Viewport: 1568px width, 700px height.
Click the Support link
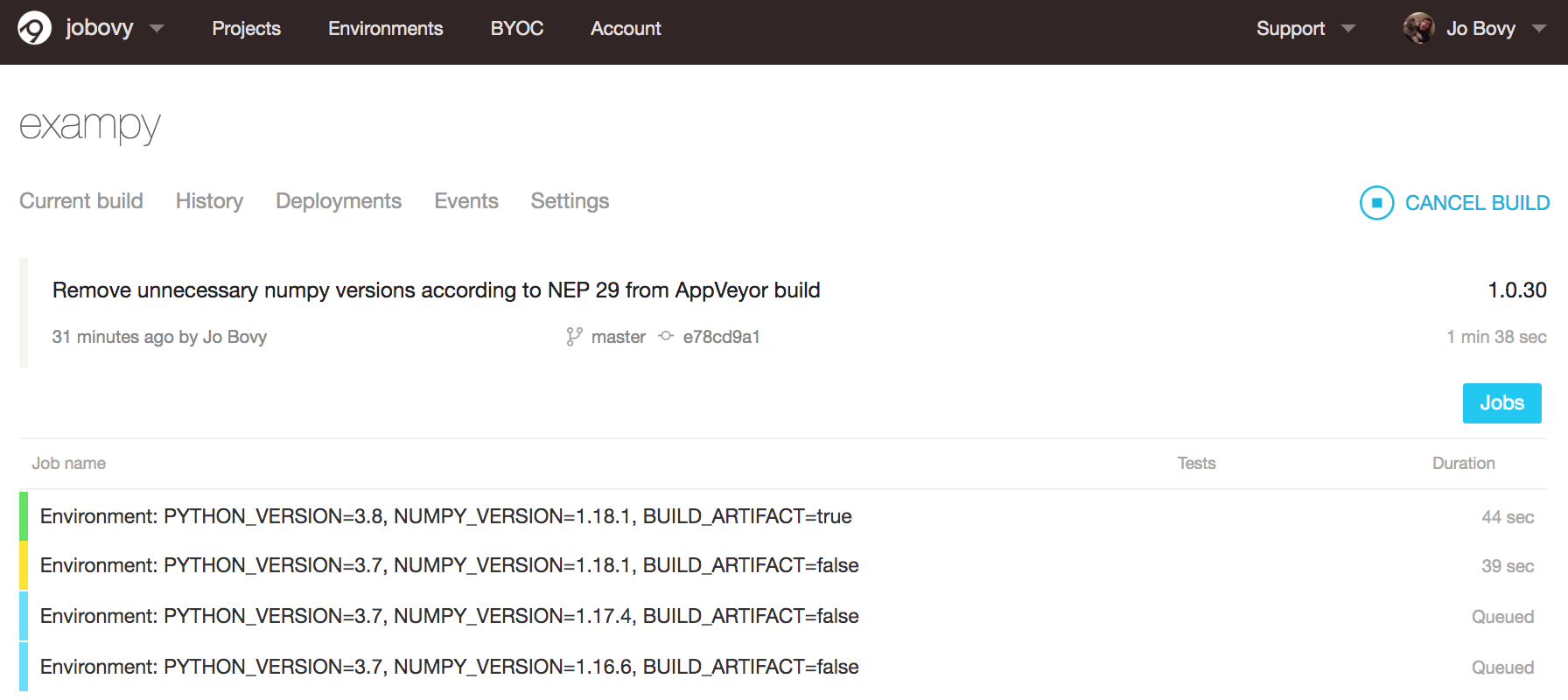click(1291, 29)
